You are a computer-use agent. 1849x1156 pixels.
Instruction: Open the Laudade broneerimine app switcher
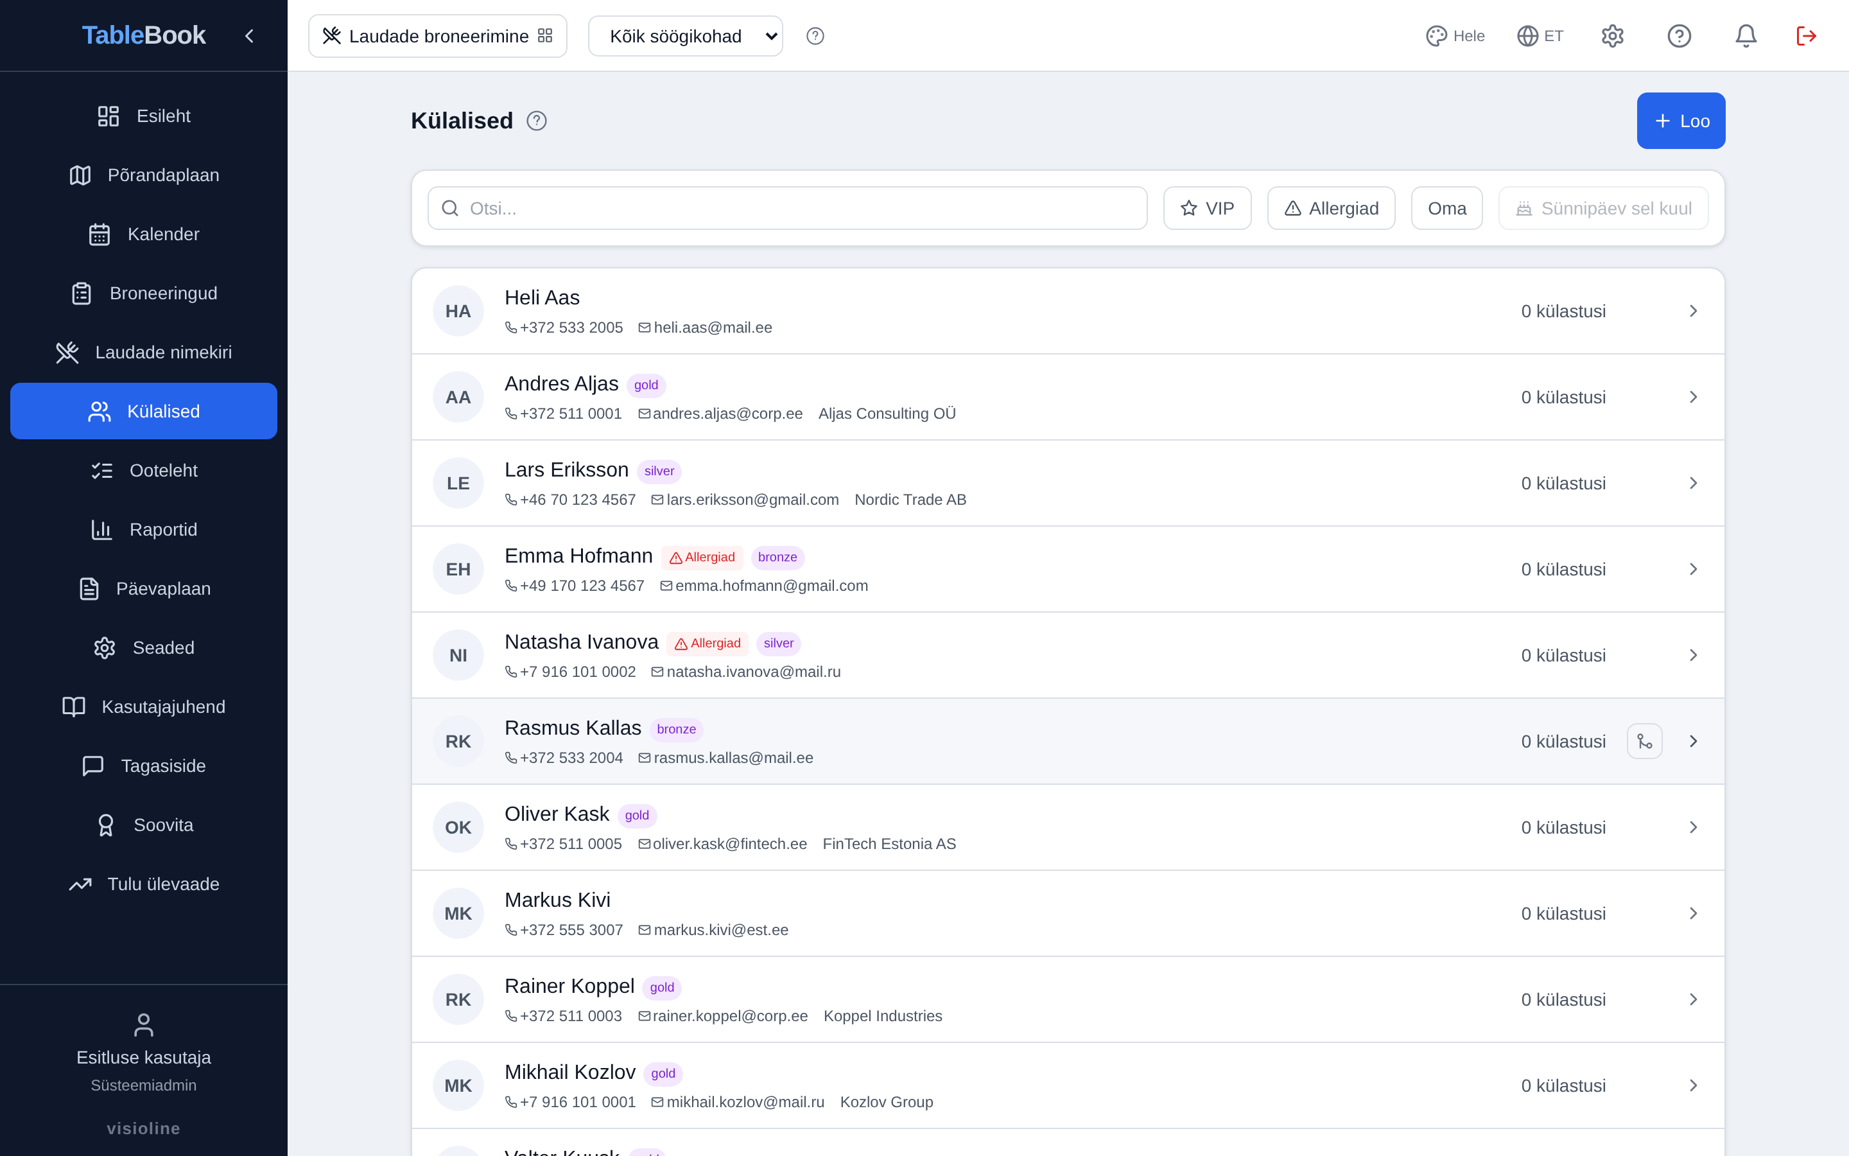coord(437,36)
